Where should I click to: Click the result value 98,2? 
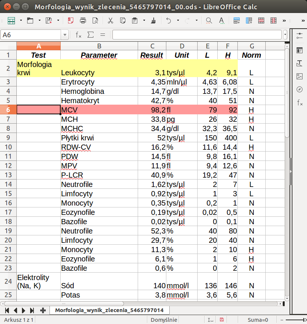(152, 109)
